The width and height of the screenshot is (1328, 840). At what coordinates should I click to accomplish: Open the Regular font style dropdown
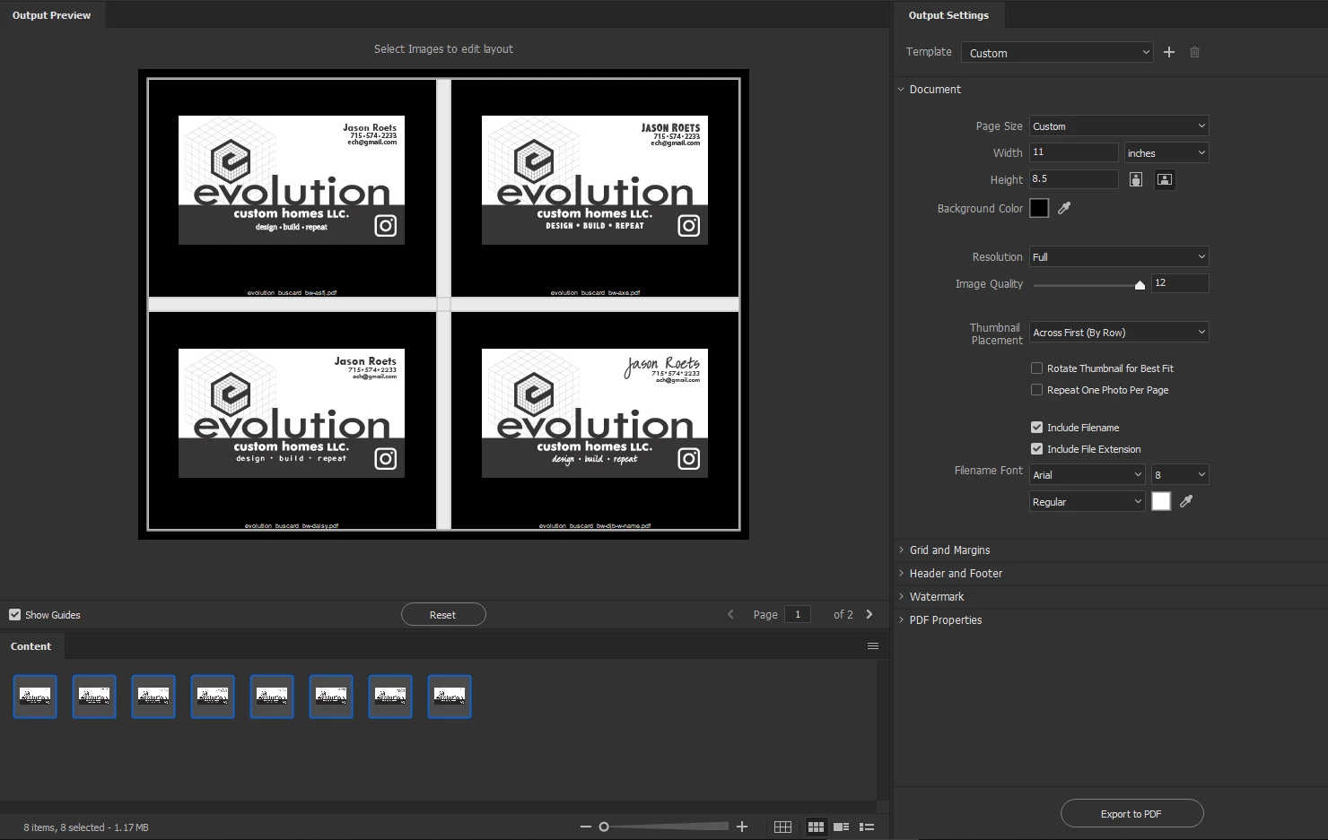tap(1088, 501)
